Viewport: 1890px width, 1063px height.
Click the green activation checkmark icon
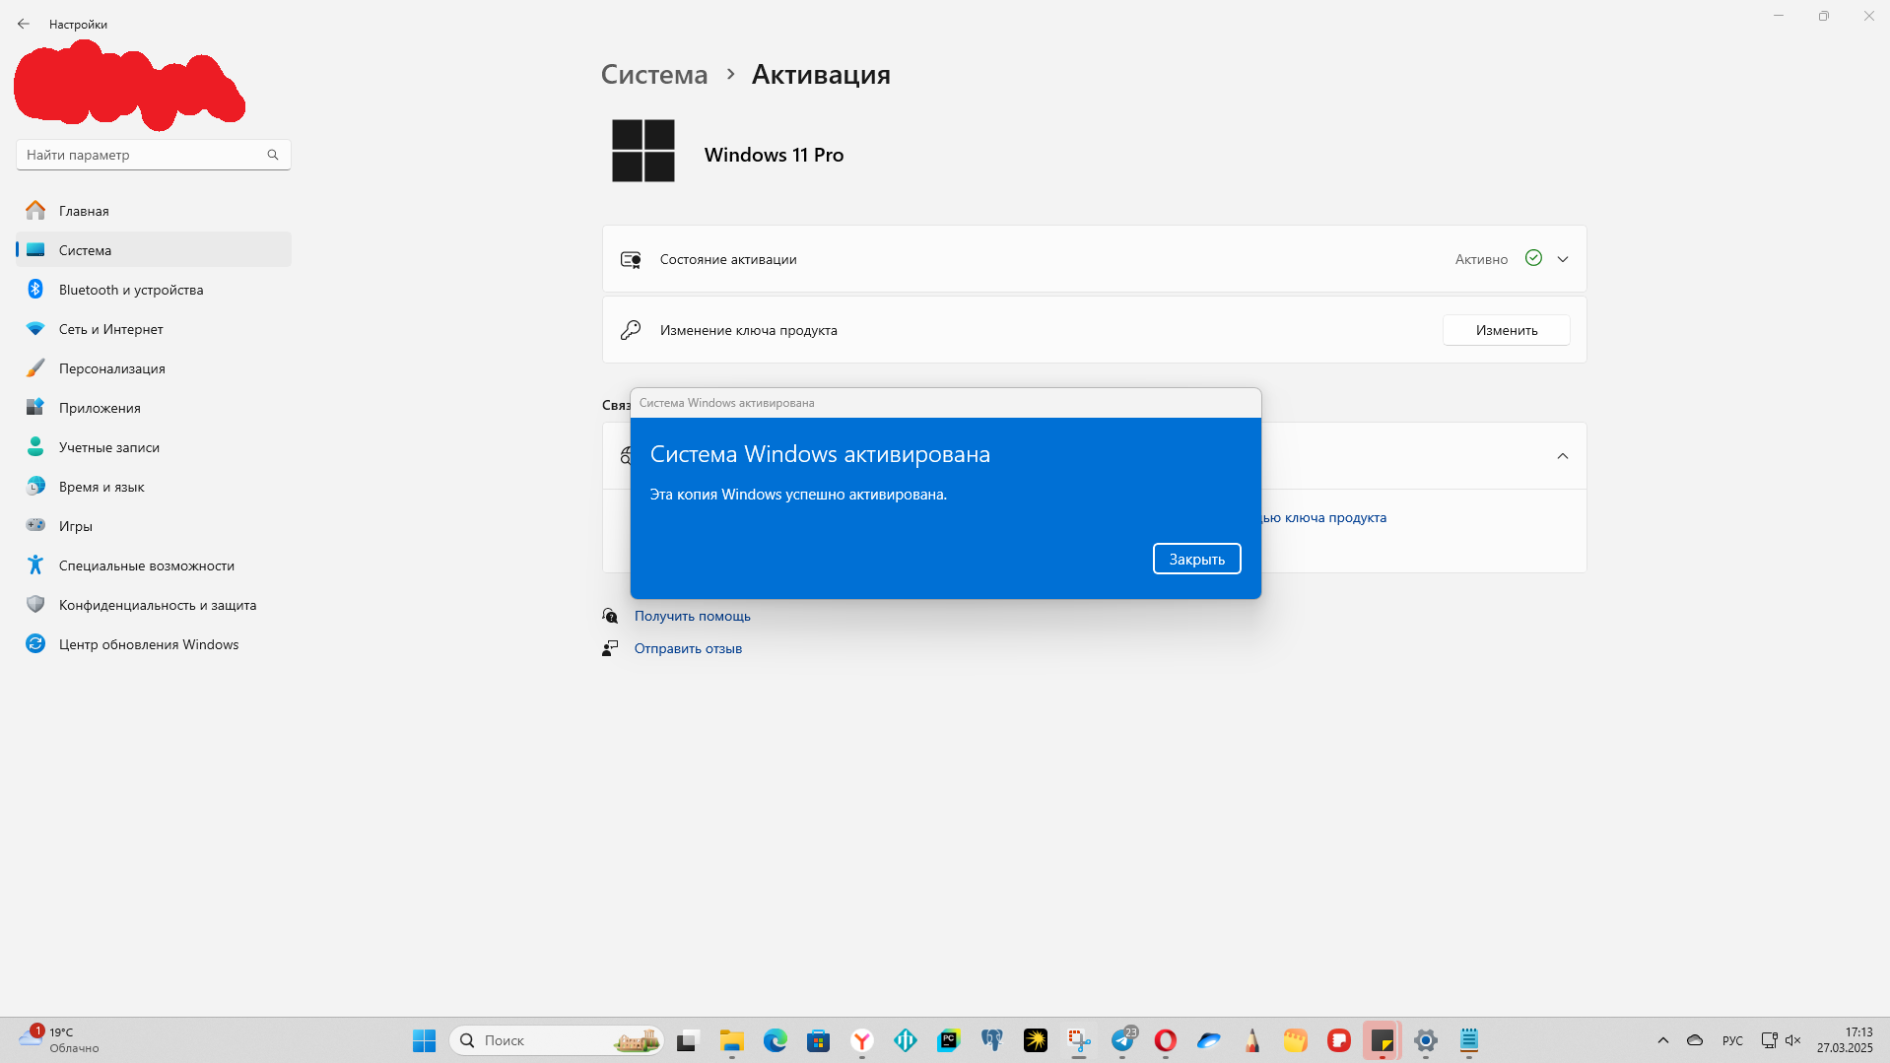tap(1533, 258)
